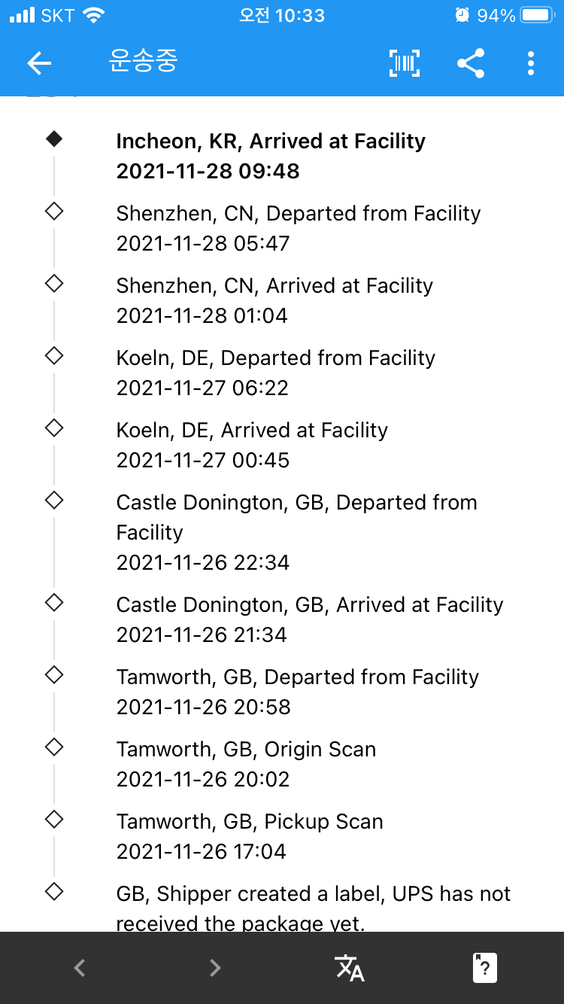Tap Castle Donington Arrived at Facility event

point(309,619)
